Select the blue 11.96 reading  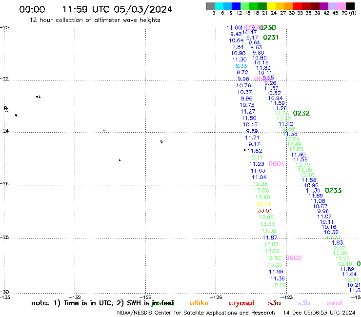276,272
